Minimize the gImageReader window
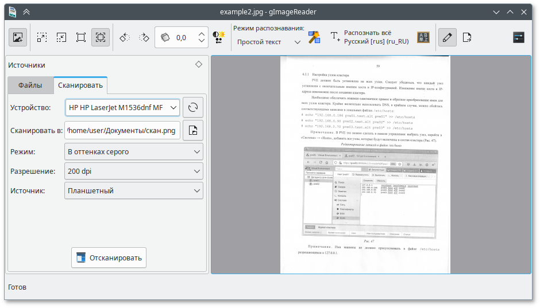The image size is (540, 308). tap(496, 11)
